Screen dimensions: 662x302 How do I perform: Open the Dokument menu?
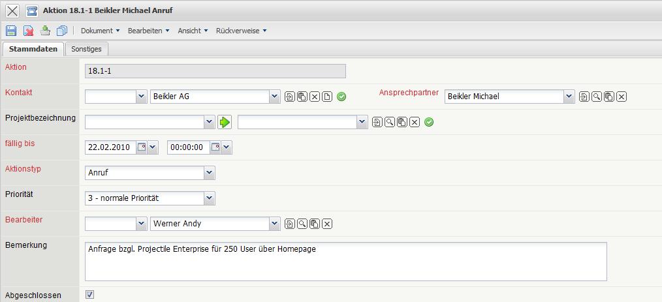click(101, 31)
